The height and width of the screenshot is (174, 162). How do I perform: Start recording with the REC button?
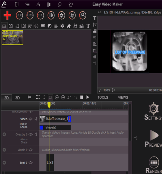[x=19, y=15]
